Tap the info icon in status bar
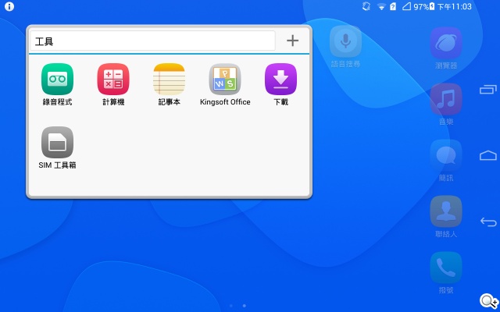The width and height of the screenshot is (500, 312). coord(9,6)
